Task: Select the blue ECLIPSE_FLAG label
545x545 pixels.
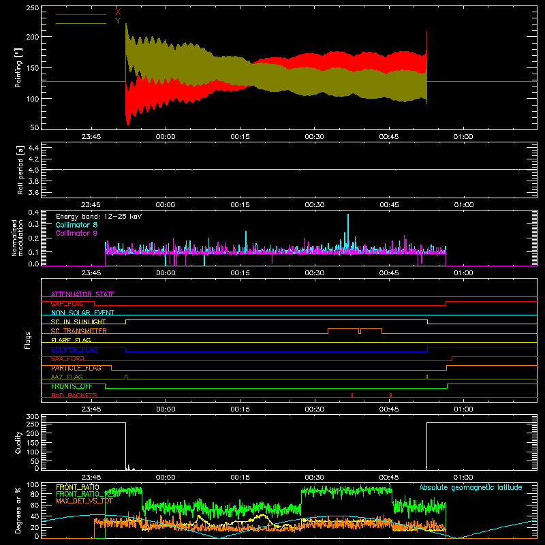Action: point(74,349)
